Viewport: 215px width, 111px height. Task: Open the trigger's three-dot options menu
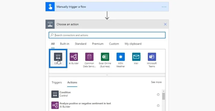coord(164,7)
